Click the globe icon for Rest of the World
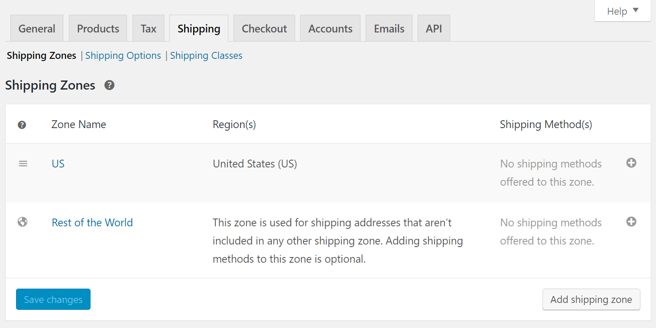Image resolution: width=656 pixels, height=328 pixels. click(23, 222)
